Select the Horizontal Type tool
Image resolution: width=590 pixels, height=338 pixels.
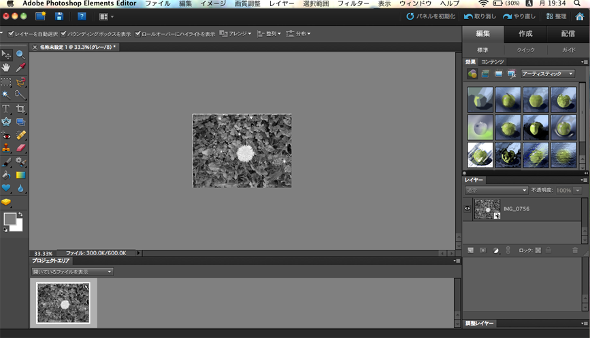[x=6, y=109]
